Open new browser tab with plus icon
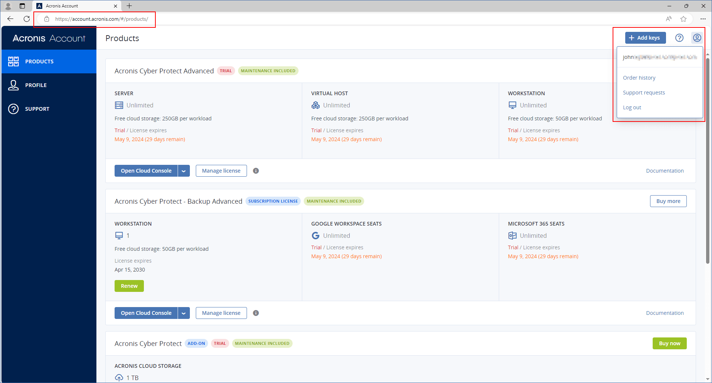The image size is (712, 383). pyautogui.click(x=129, y=6)
